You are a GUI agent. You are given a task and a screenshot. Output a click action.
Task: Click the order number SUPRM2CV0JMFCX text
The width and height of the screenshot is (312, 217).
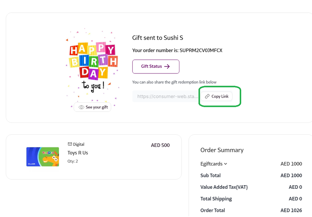pyautogui.click(x=201, y=51)
